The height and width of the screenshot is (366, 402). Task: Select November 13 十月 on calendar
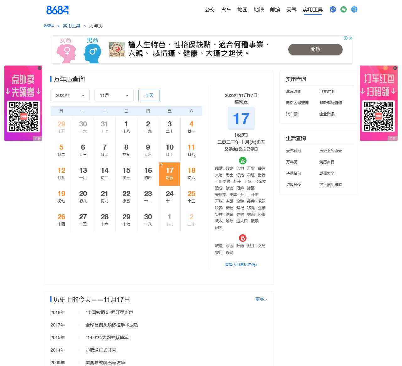[83, 174]
